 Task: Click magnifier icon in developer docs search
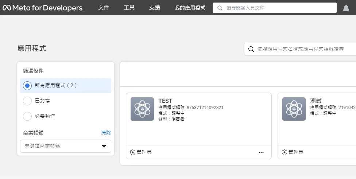point(220,8)
